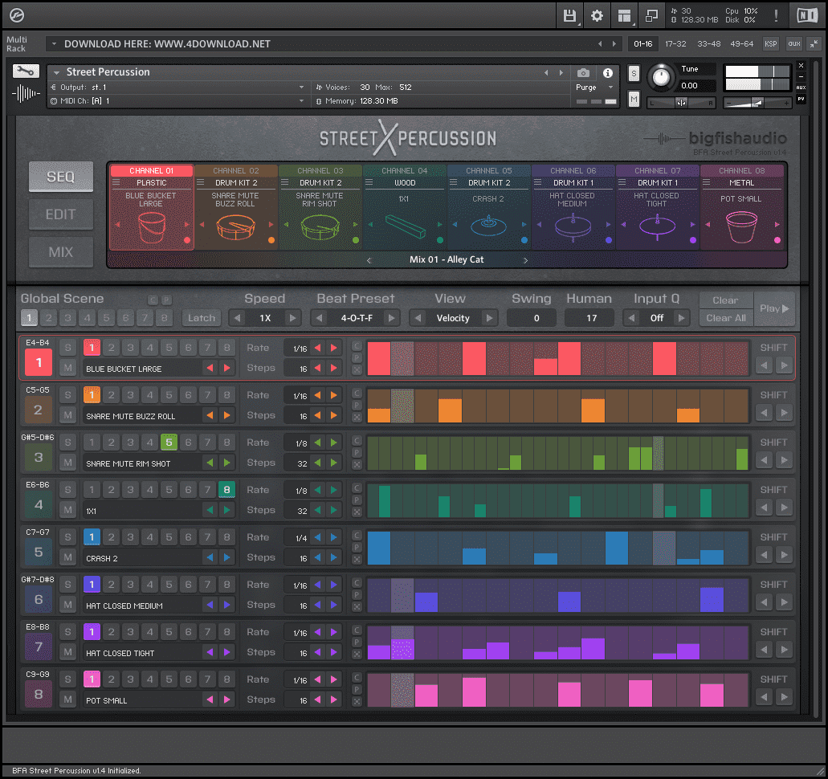This screenshot has width=828, height=779.
Task: Open the KSP script button
Action: 770,44
